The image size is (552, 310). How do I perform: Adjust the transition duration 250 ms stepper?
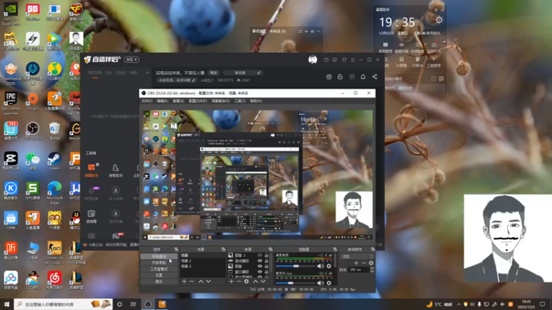click(372, 269)
